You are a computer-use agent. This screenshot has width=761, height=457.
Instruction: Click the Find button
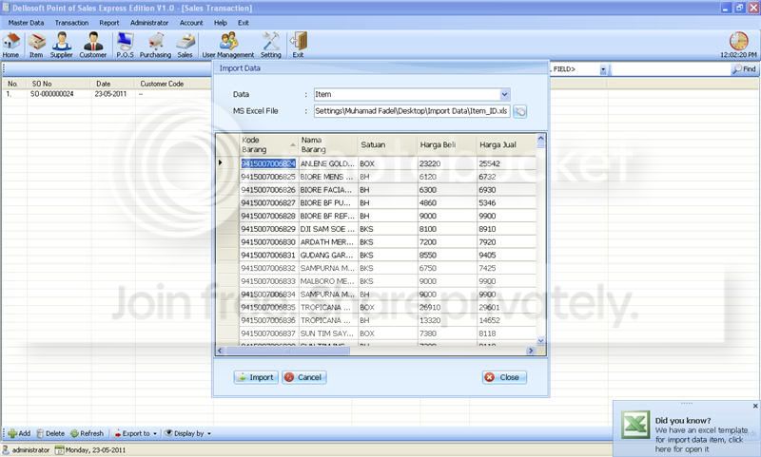click(x=745, y=69)
